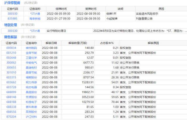Open stock code 300062 link
The width and height of the screenshot is (187, 120).
(11, 63)
